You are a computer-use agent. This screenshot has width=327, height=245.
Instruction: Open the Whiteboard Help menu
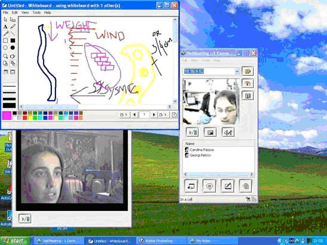point(48,13)
